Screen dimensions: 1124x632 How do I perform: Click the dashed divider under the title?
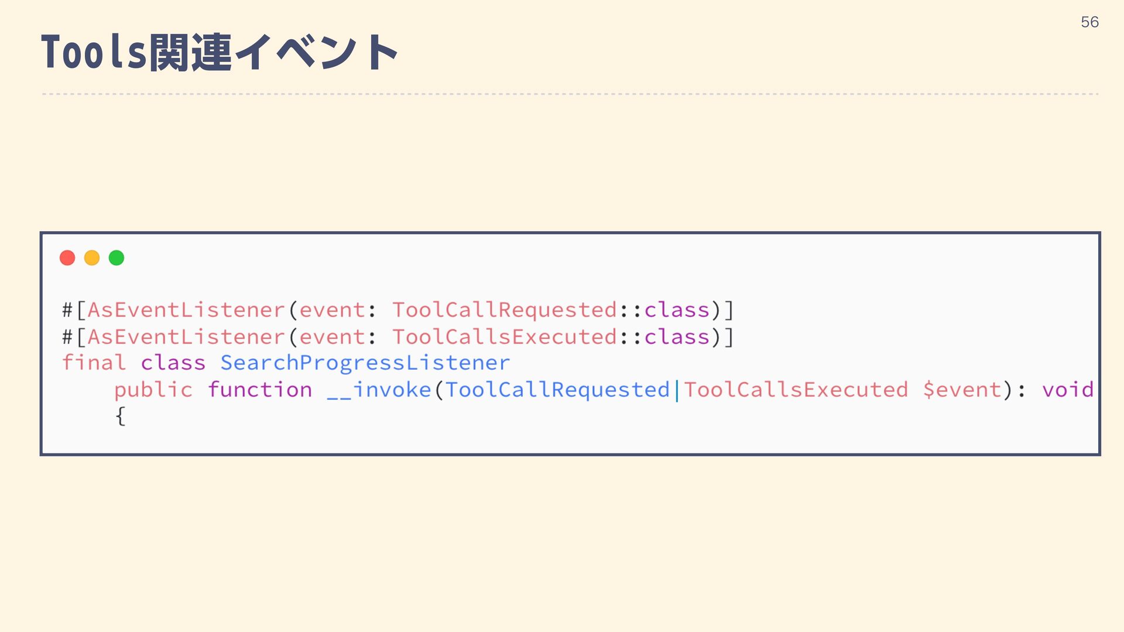coord(570,94)
